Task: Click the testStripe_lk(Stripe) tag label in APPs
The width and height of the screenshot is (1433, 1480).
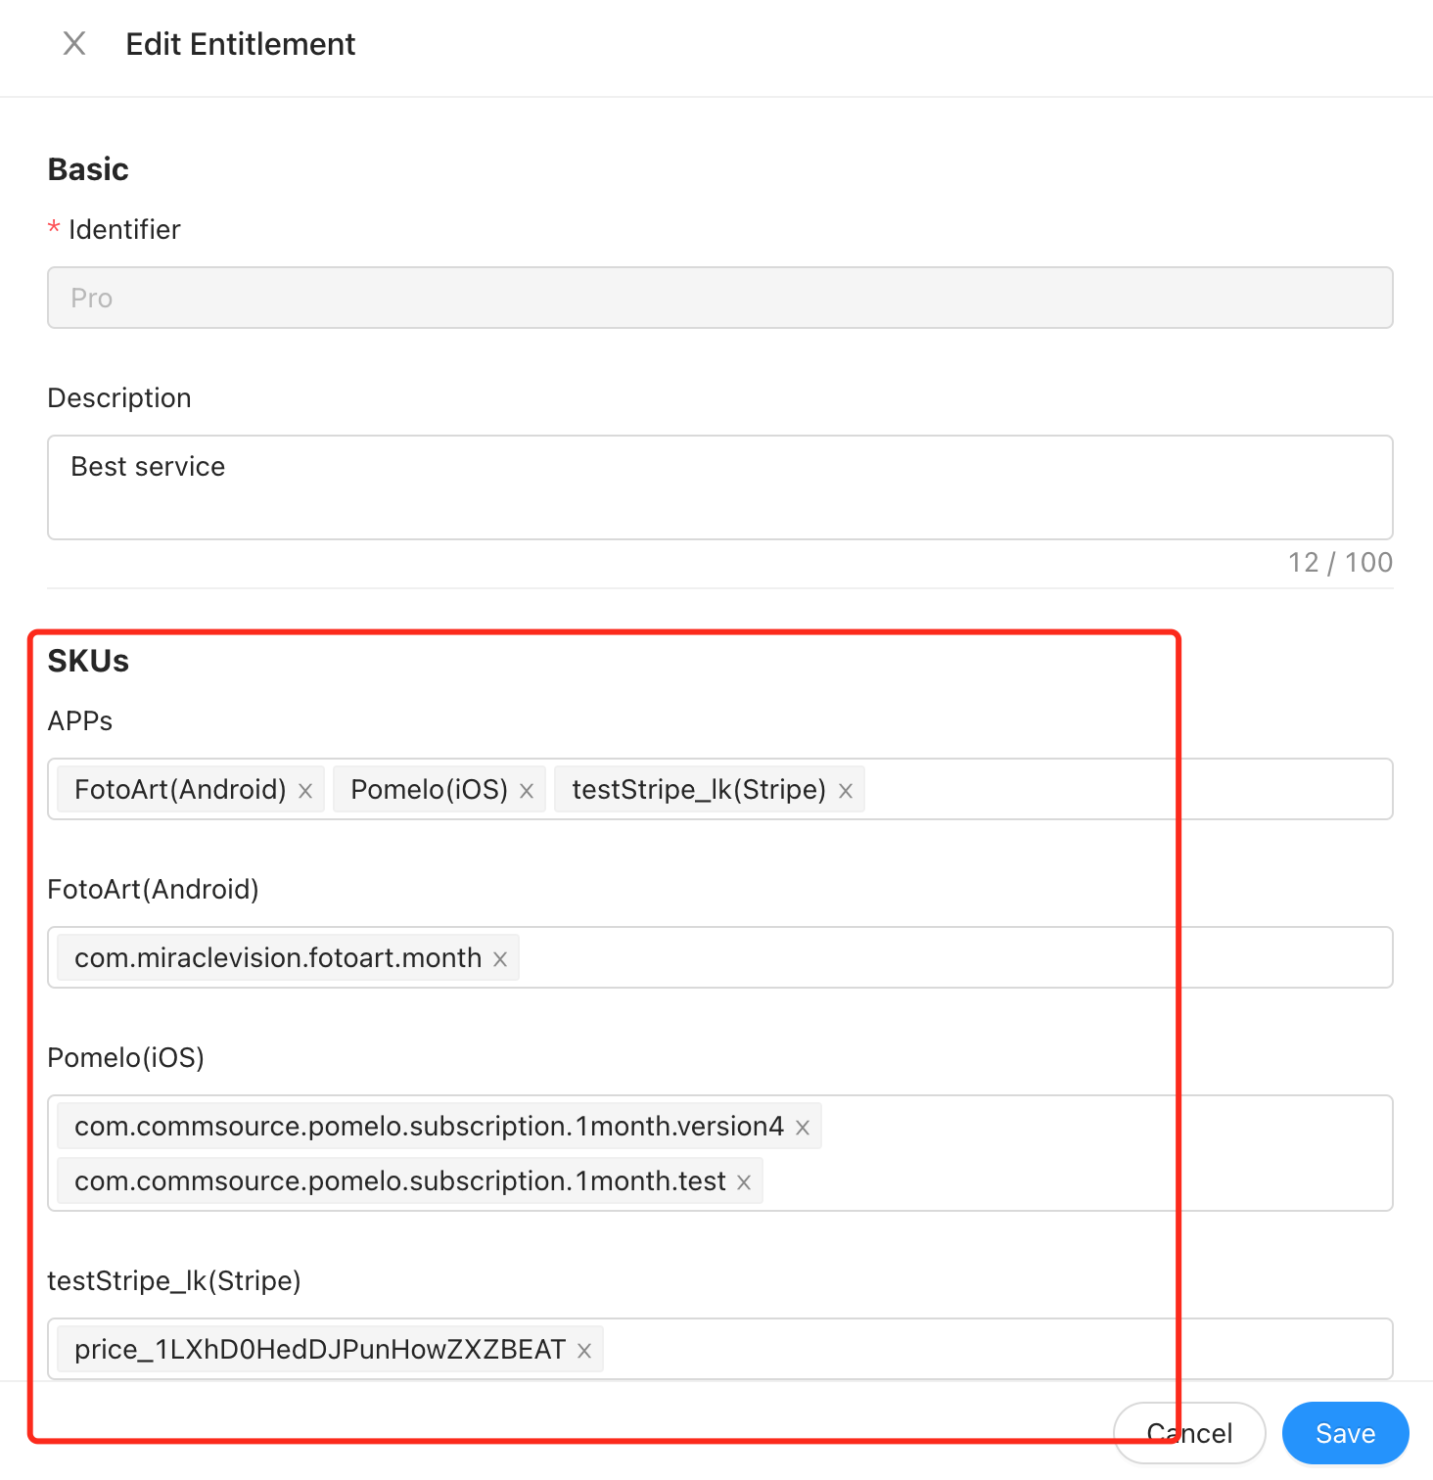Action: click(699, 789)
